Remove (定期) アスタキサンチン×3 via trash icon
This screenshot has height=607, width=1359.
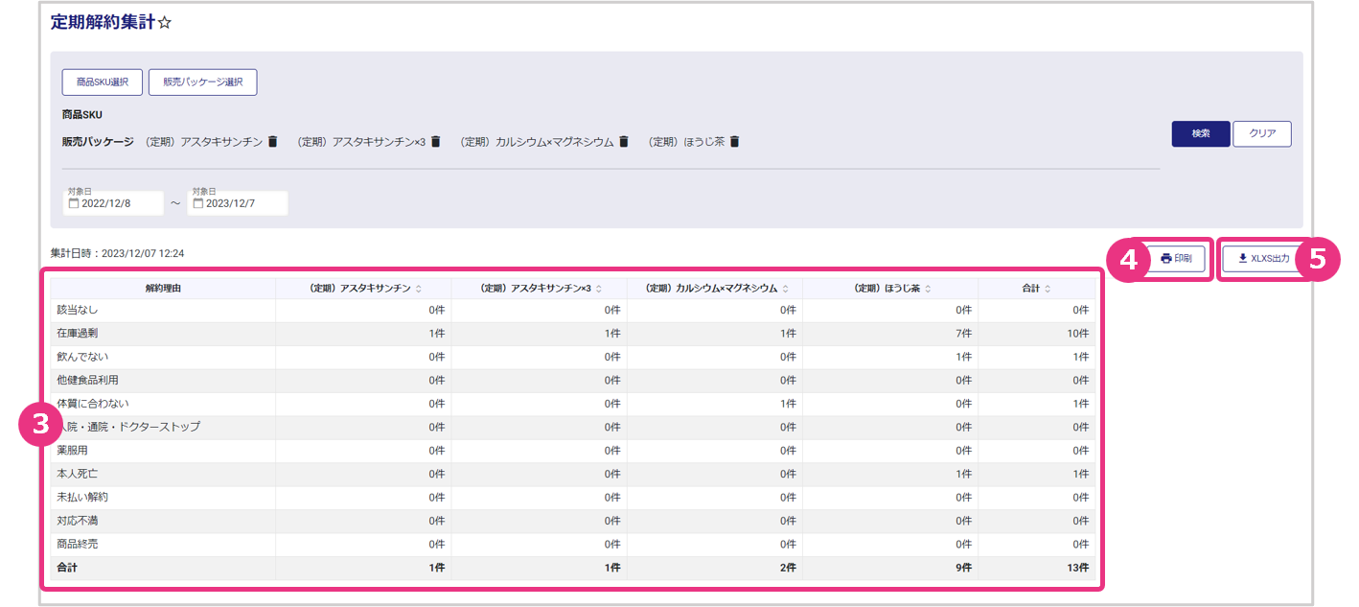coord(435,142)
